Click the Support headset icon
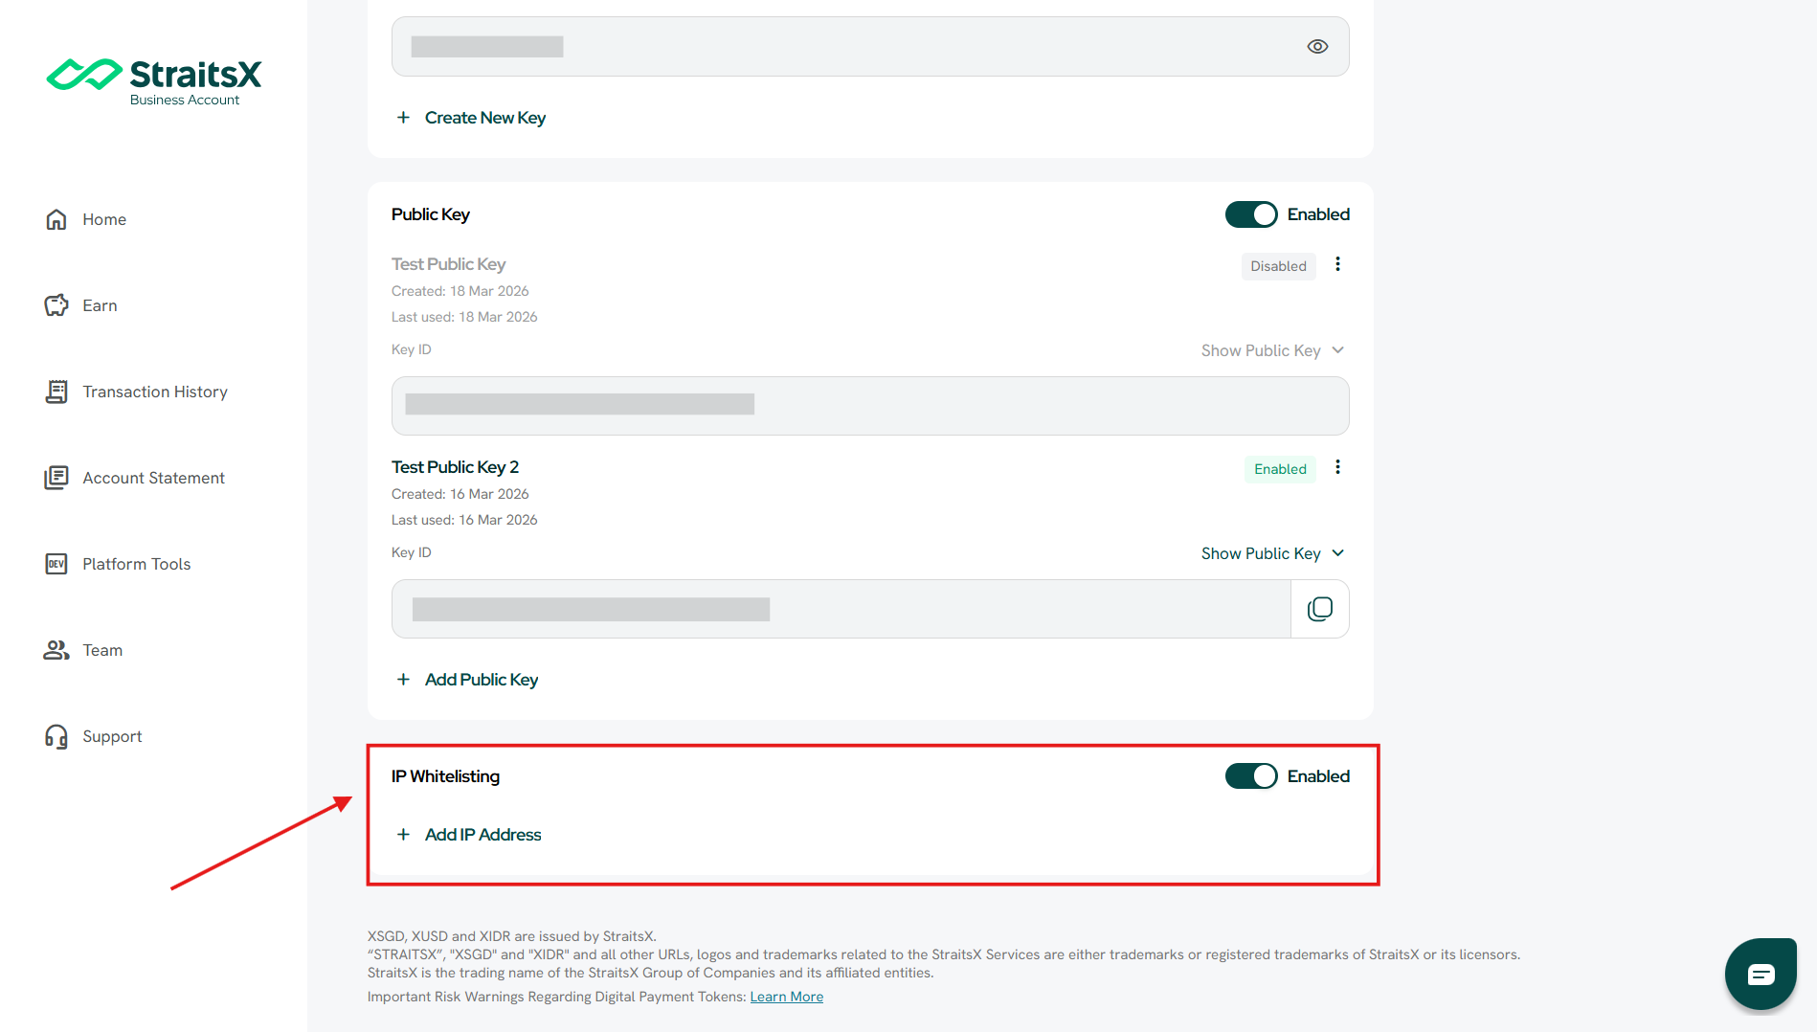 tap(56, 736)
